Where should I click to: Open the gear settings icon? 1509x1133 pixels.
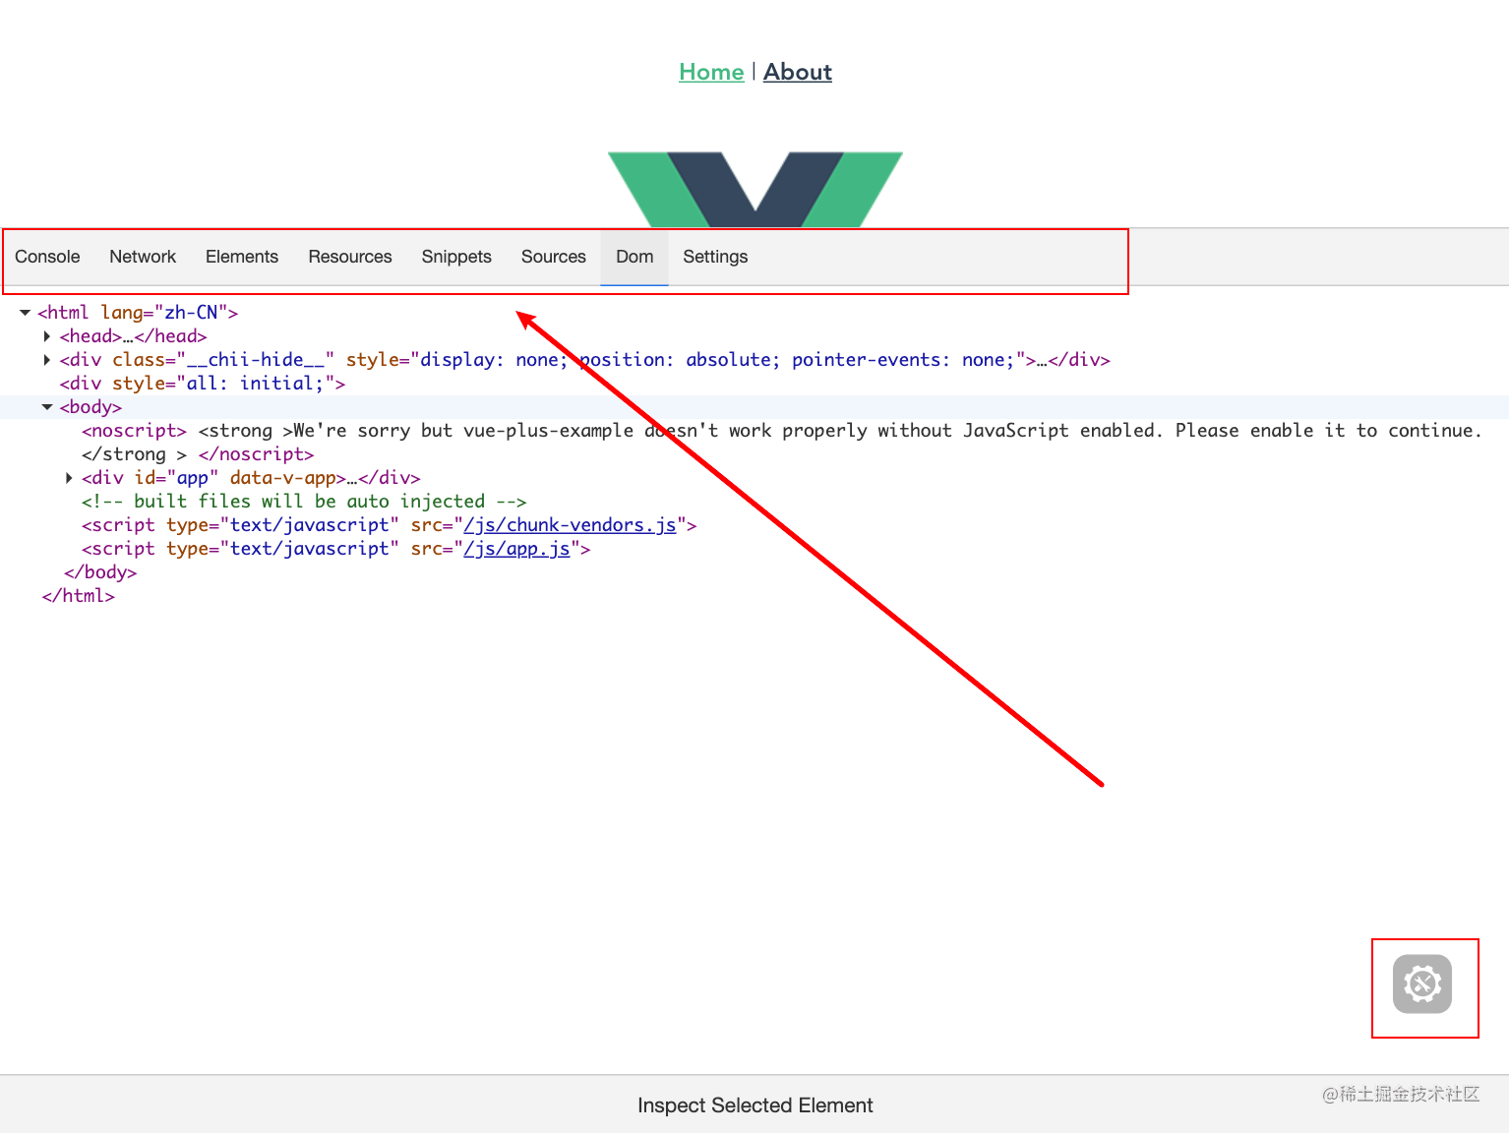tap(1423, 984)
